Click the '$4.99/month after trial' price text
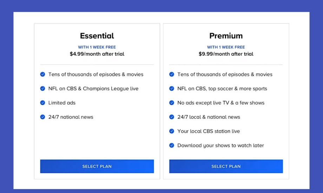 tap(97, 54)
